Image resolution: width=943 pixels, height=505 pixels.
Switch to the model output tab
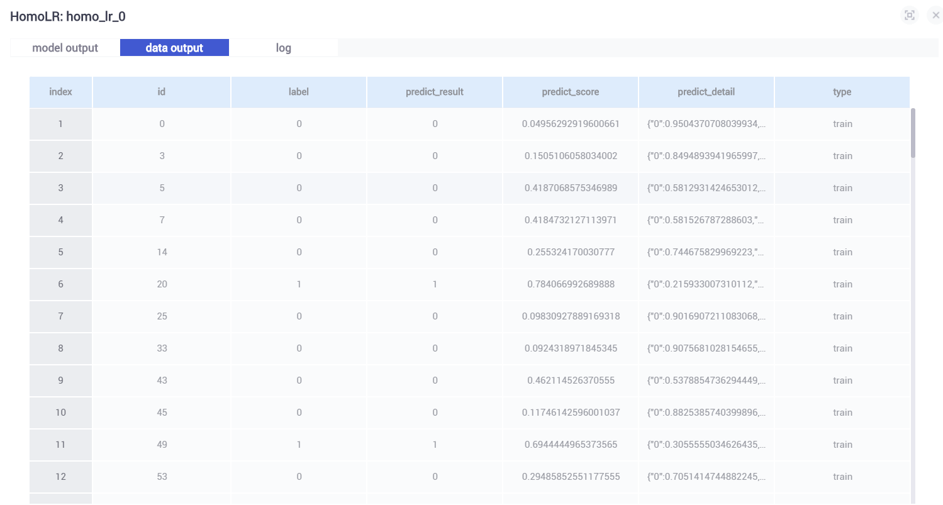tap(65, 48)
